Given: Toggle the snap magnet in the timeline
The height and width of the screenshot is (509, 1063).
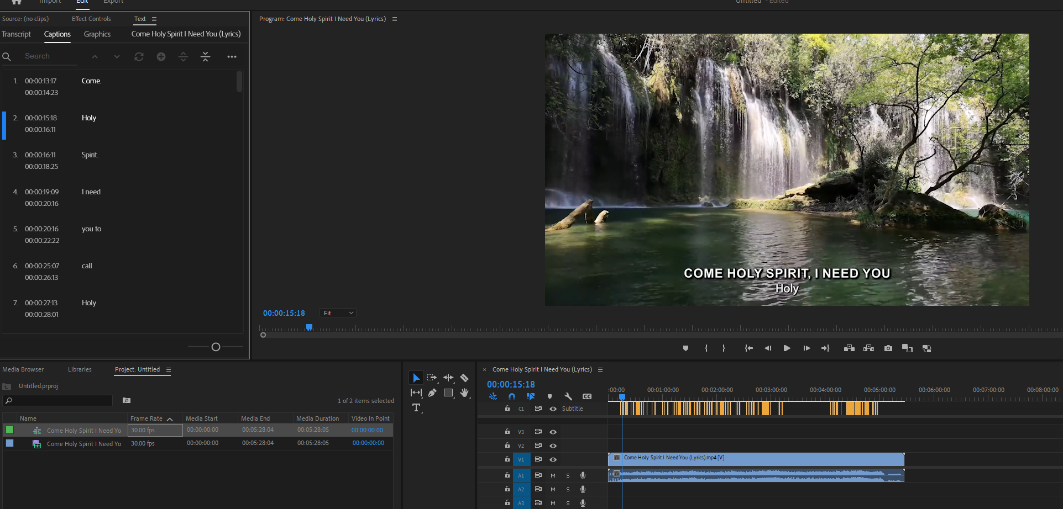Looking at the screenshot, I should tap(511, 396).
